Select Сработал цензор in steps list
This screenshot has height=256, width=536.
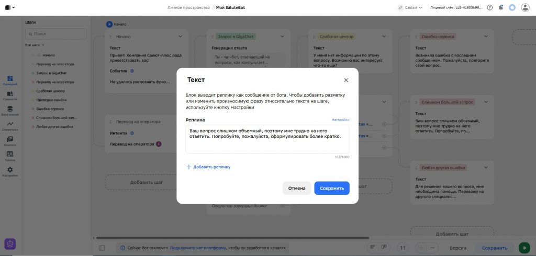51,91
